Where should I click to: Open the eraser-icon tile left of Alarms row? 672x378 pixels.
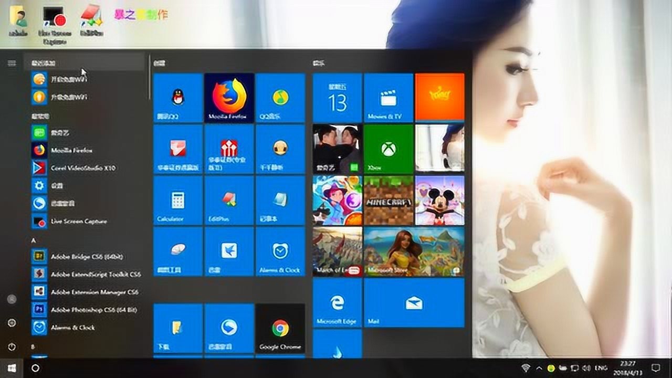point(178,251)
